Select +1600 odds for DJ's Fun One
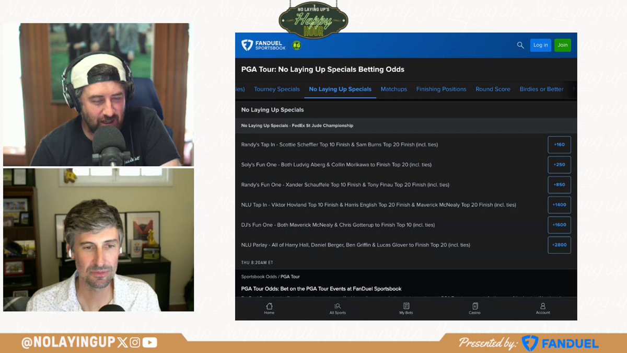The image size is (627, 353). (x=559, y=225)
